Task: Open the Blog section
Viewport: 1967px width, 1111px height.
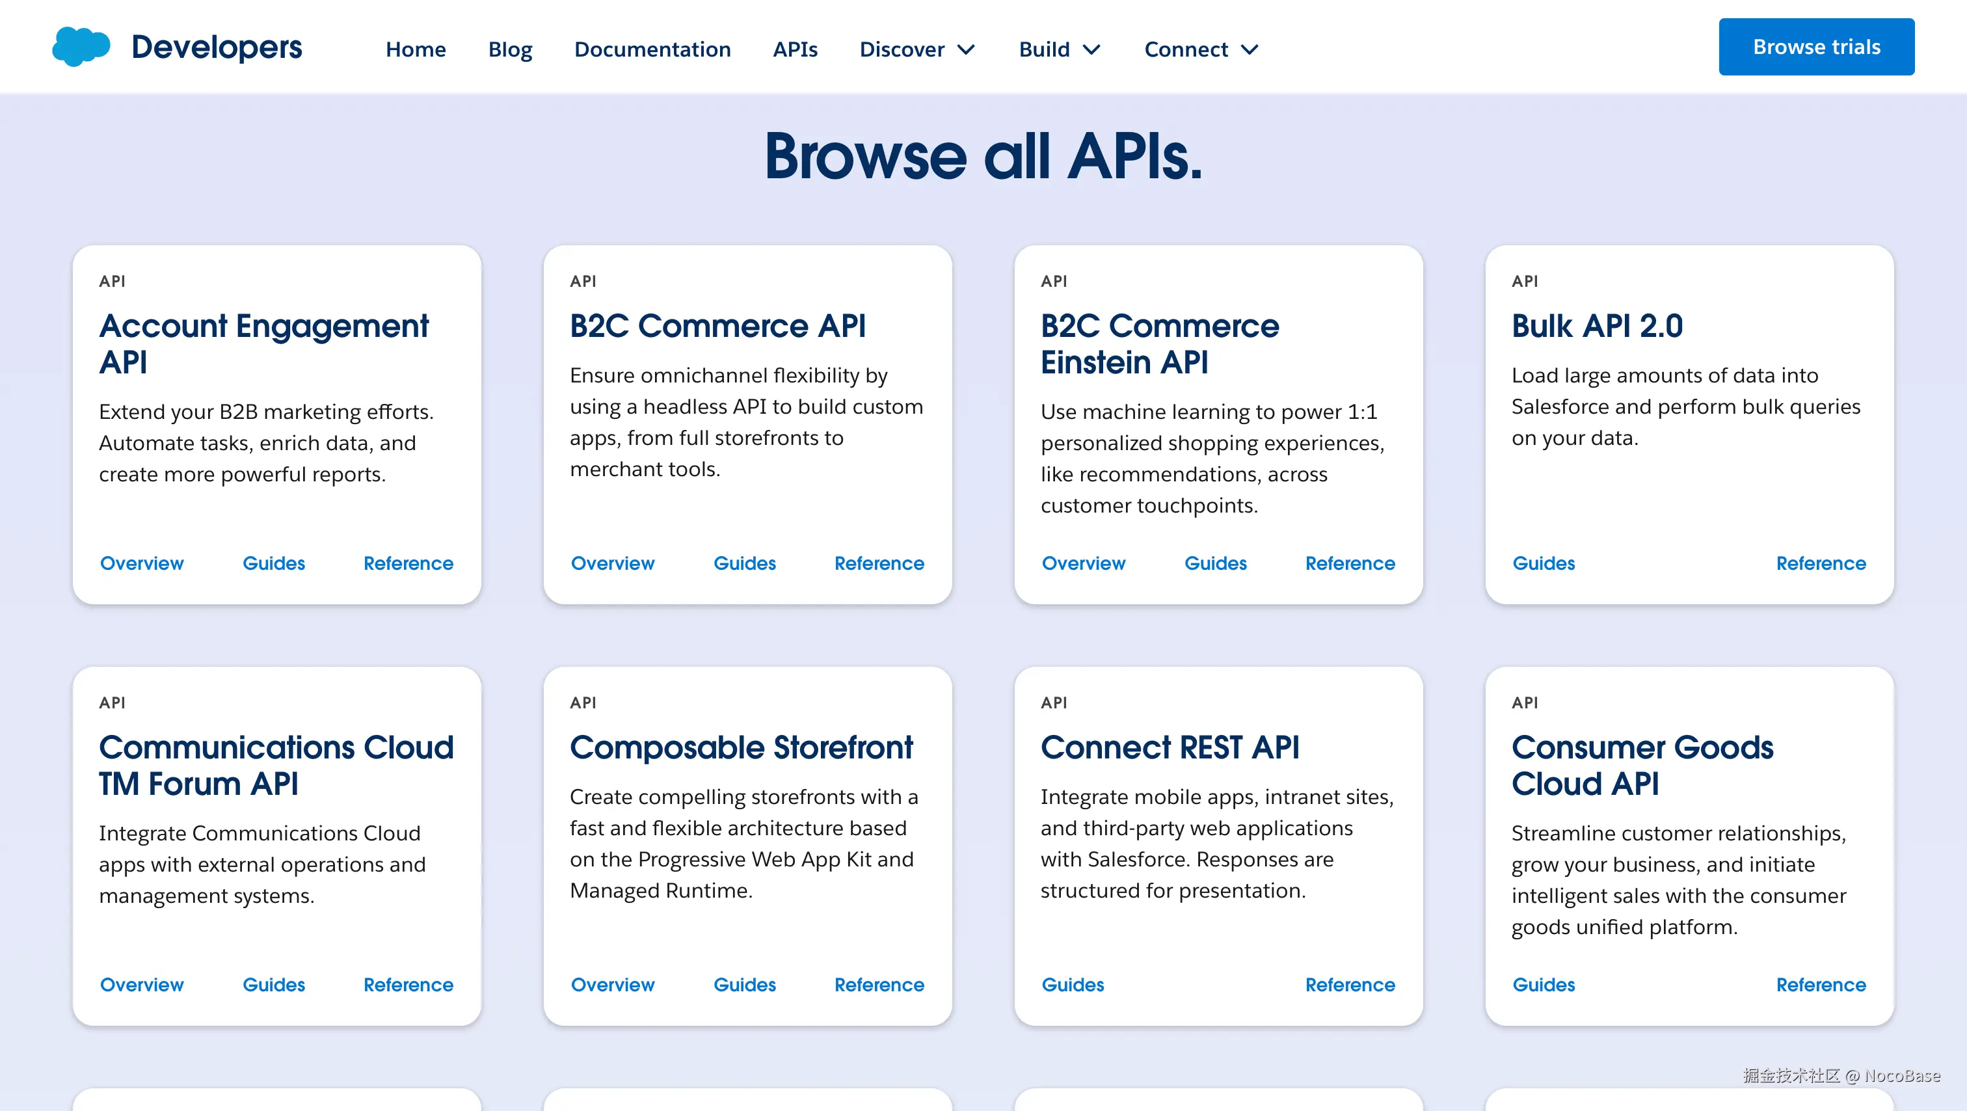Action: pos(509,49)
